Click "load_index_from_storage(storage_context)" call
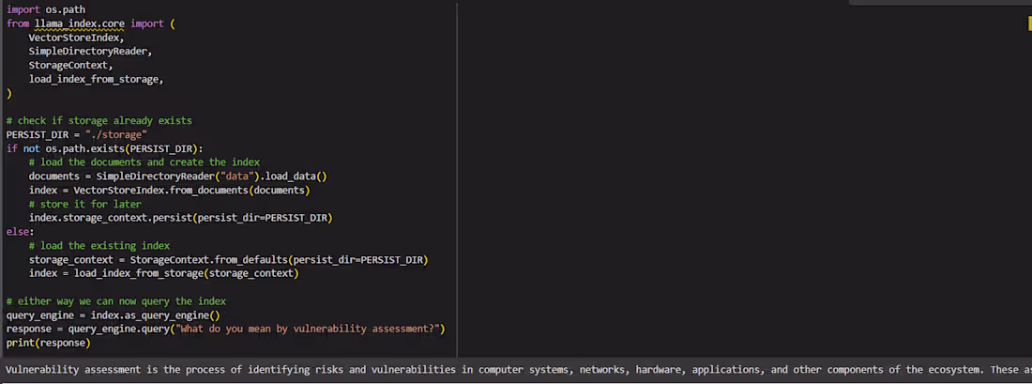 pyautogui.click(x=187, y=273)
